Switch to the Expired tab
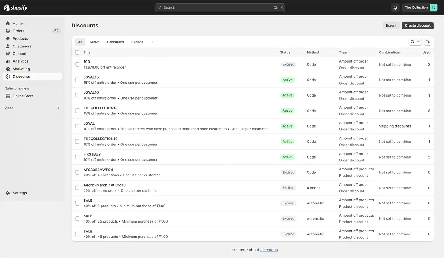Viewport: 444px width, 275px height. [x=137, y=42]
